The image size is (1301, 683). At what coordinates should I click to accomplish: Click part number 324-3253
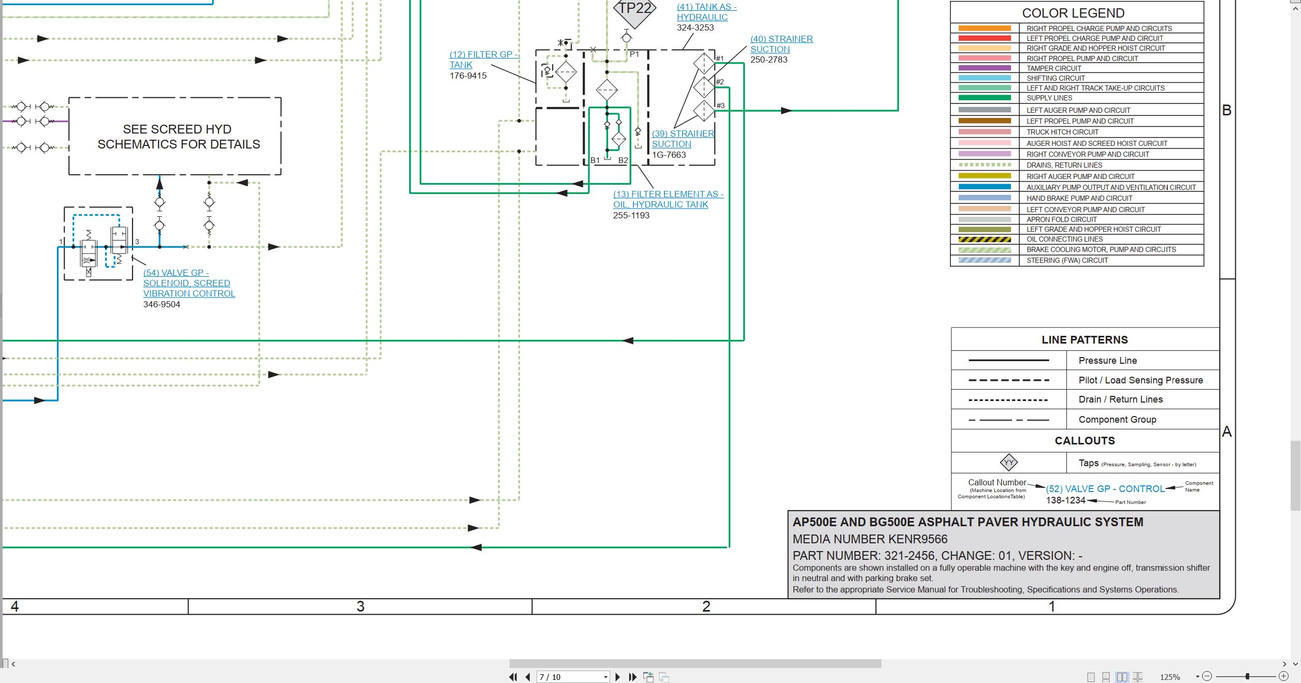coord(695,27)
